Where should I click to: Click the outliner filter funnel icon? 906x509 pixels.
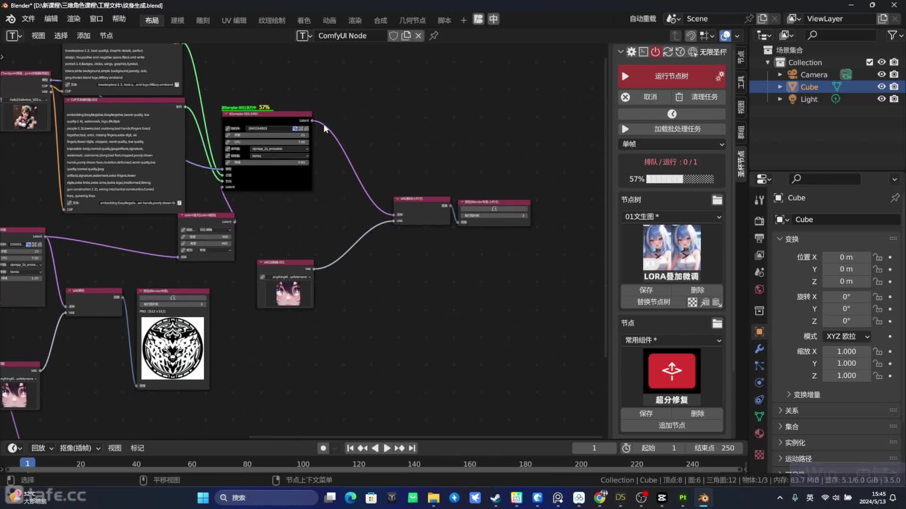[x=892, y=35]
